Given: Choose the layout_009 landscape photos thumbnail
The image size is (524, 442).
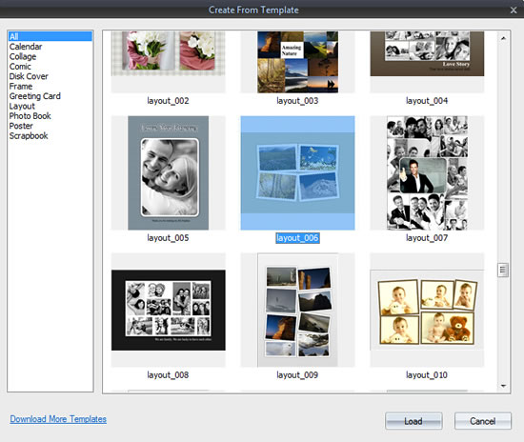Looking at the screenshot, I should 298,310.
